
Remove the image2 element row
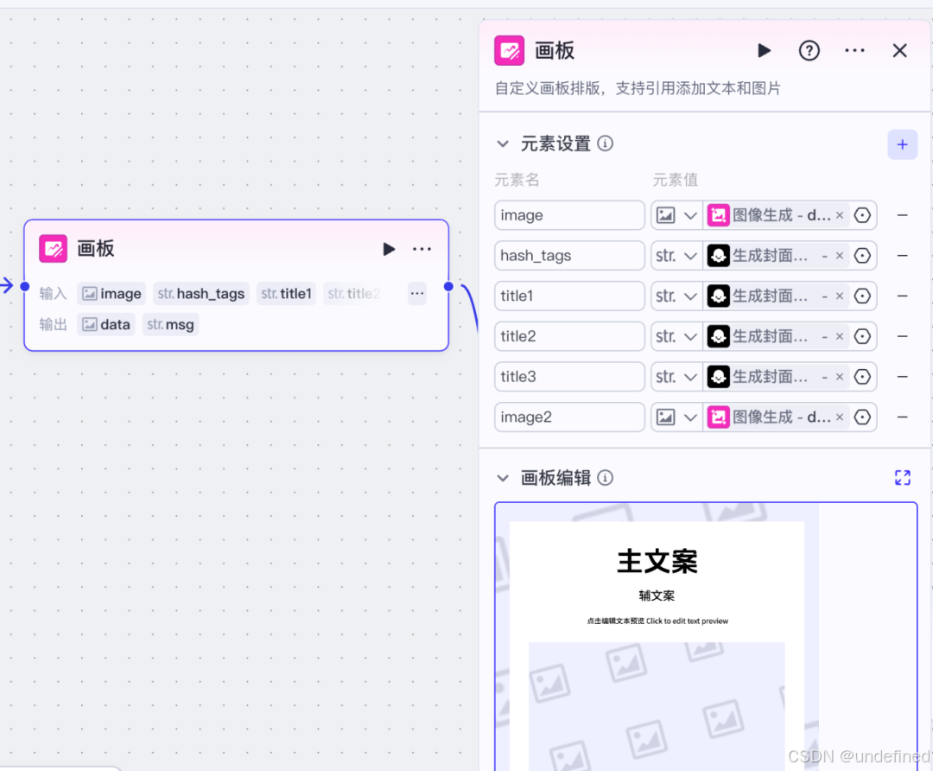pyautogui.click(x=902, y=417)
